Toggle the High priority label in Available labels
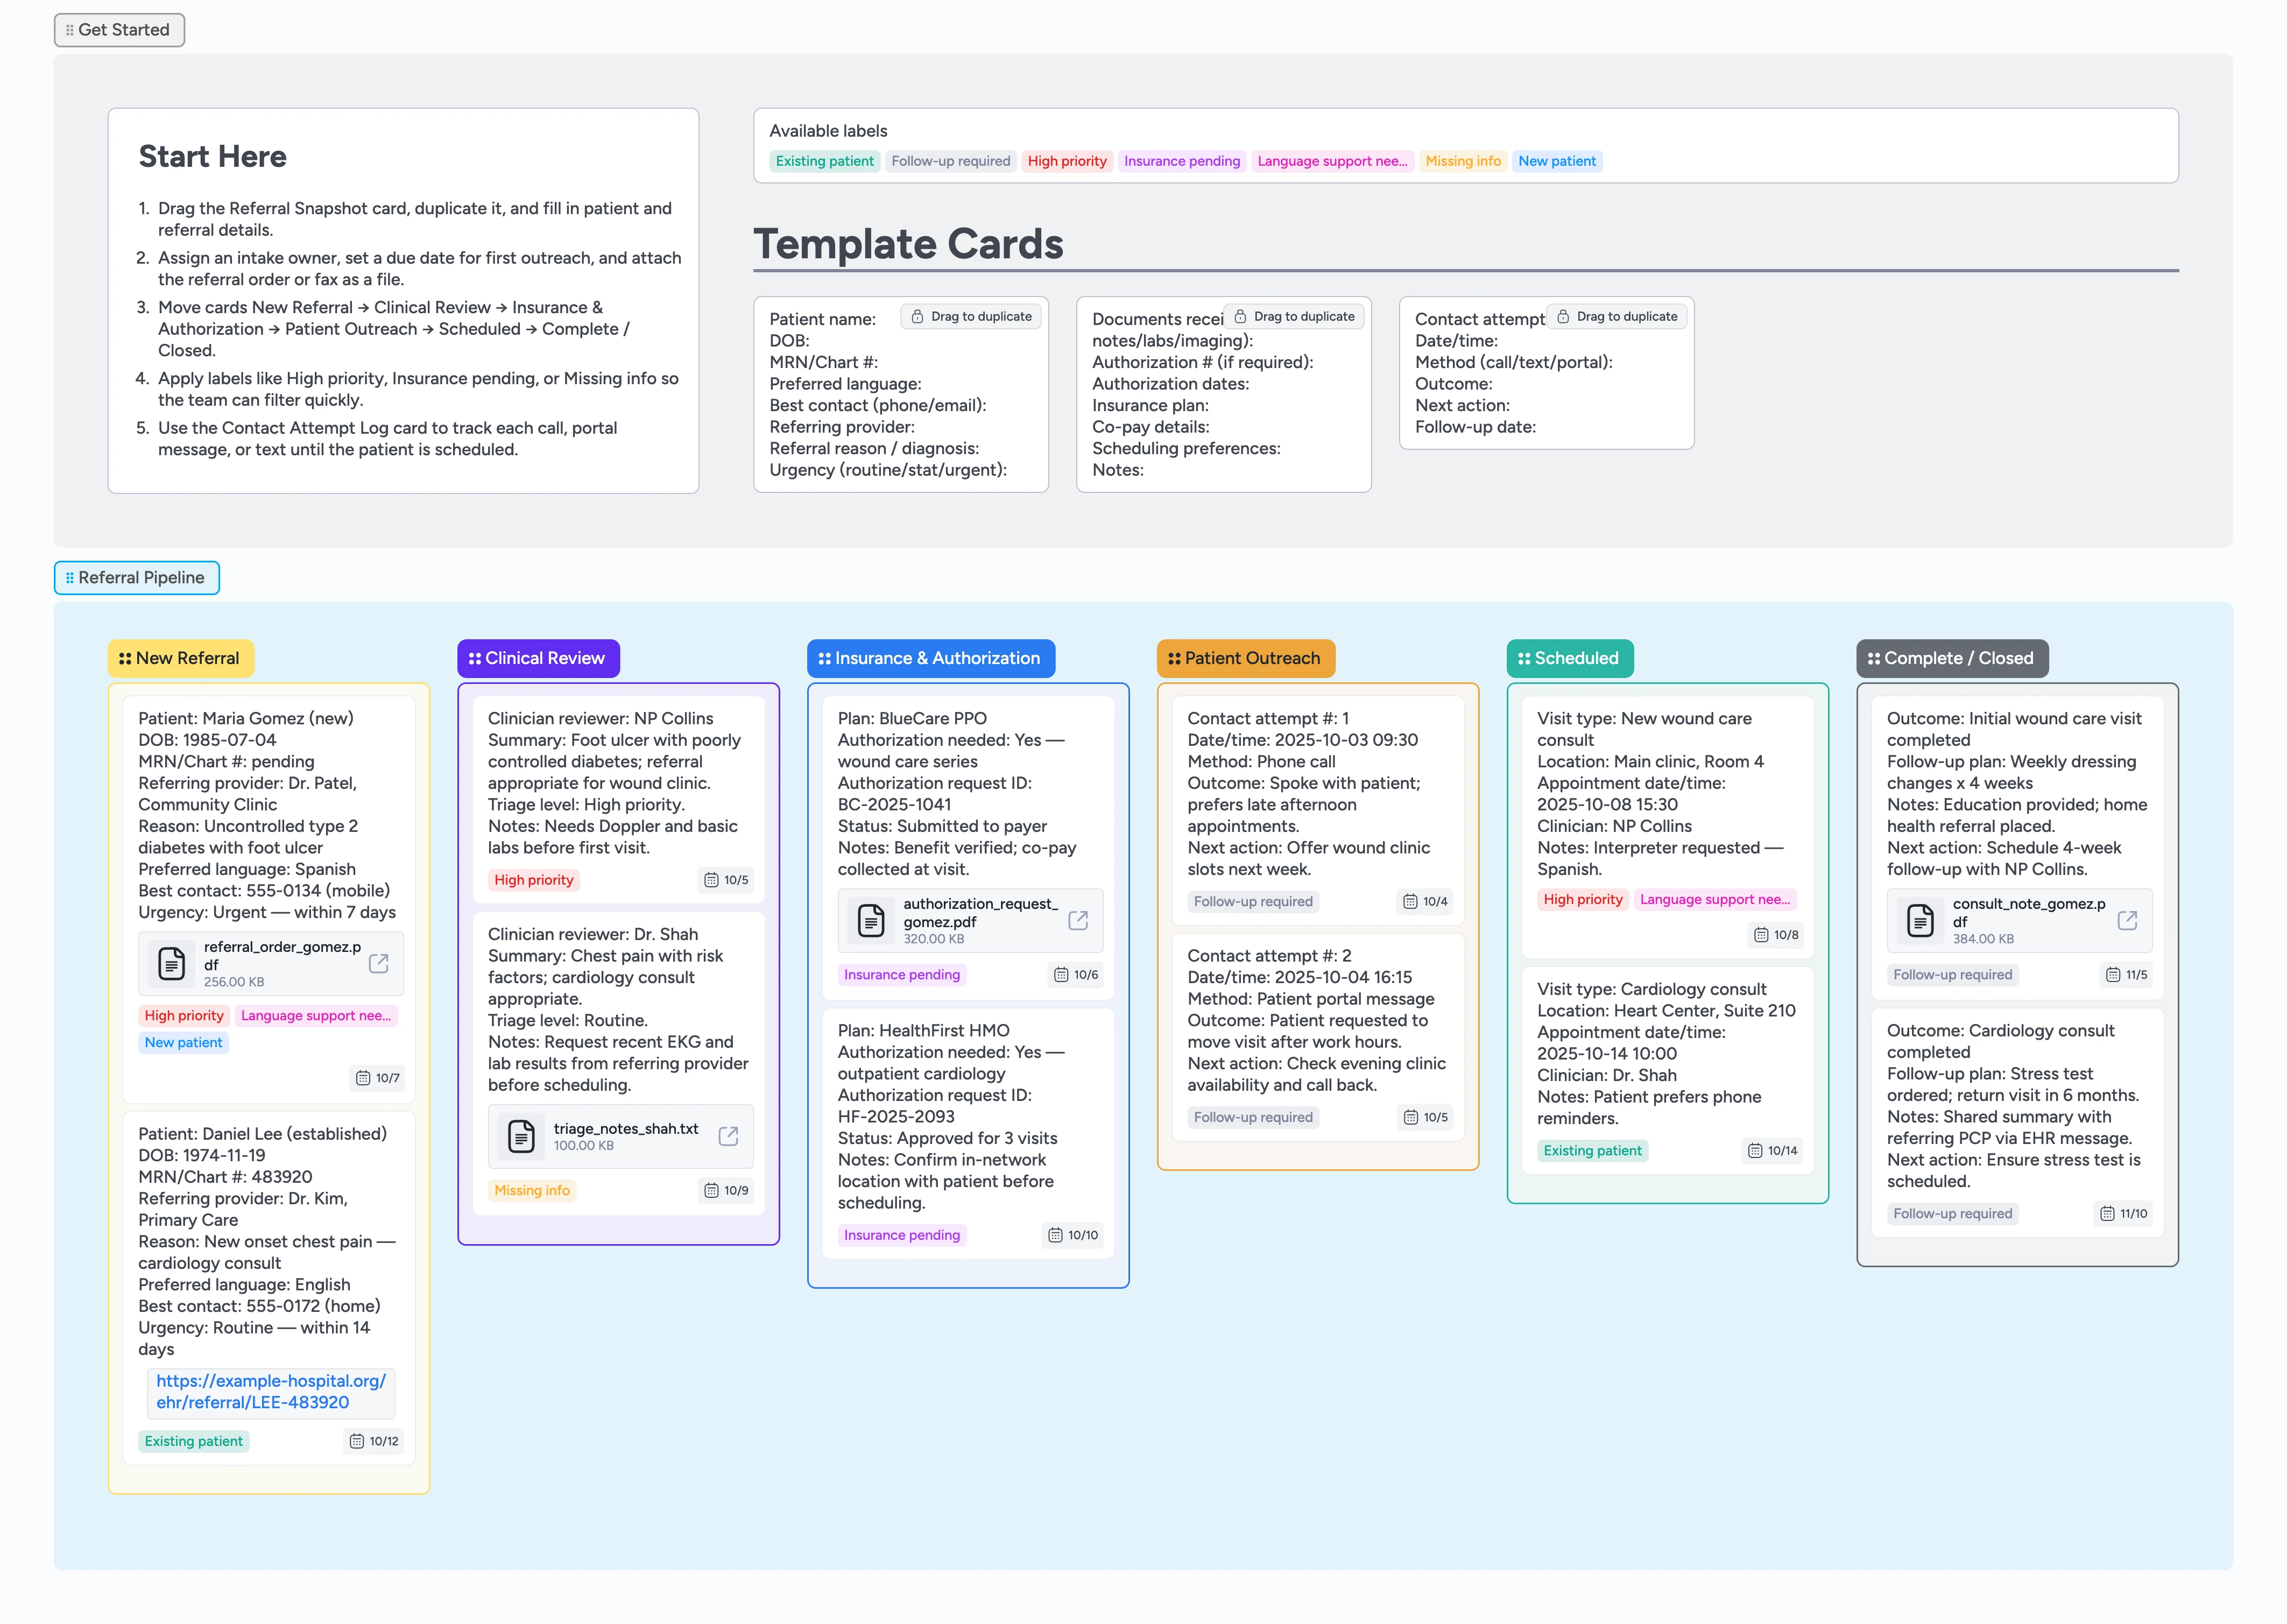This screenshot has width=2287, height=1624. tap(1067, 161)
